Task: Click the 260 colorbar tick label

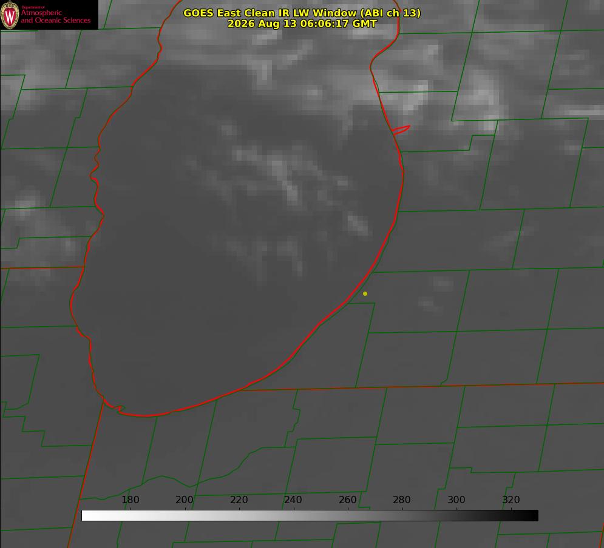Action: pos(347,500)
